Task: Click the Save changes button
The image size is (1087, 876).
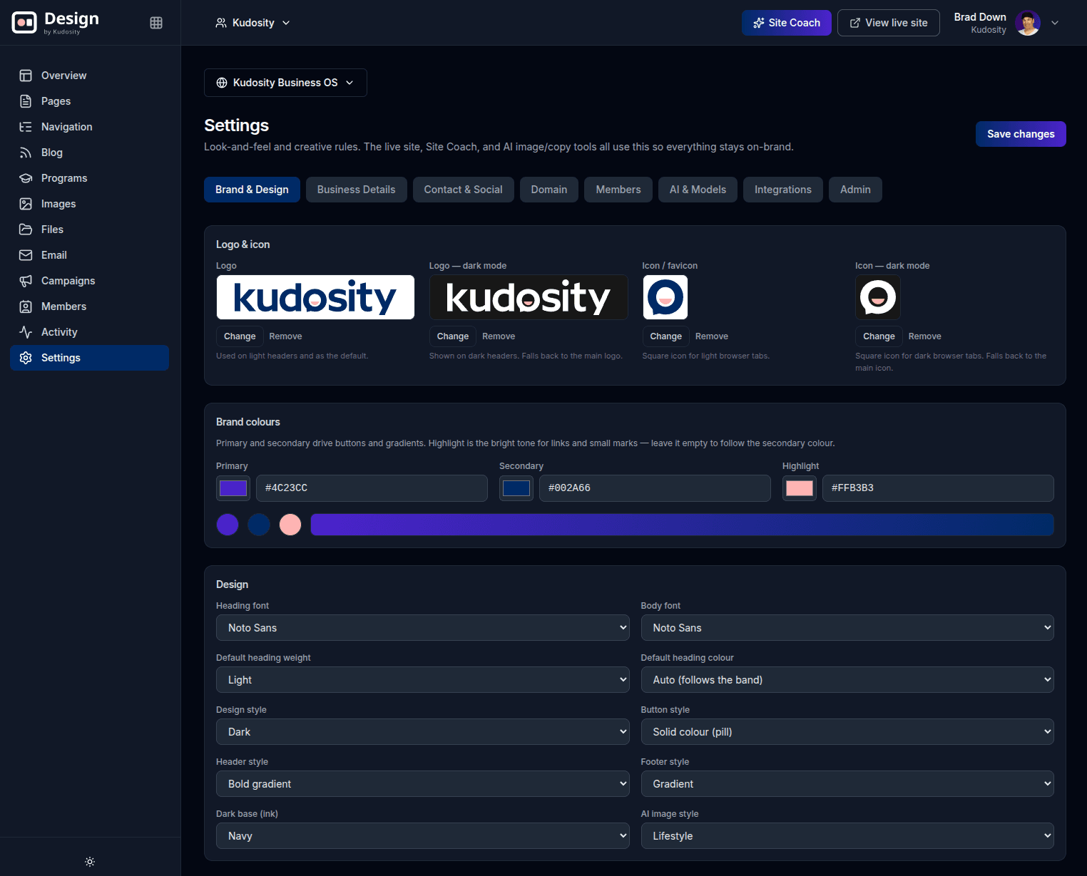Action: tap(1021, 134)
